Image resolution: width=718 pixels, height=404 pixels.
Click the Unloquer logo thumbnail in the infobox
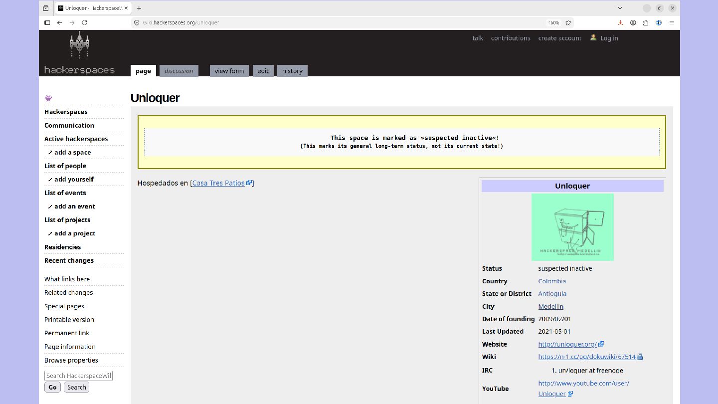[572, 227]
